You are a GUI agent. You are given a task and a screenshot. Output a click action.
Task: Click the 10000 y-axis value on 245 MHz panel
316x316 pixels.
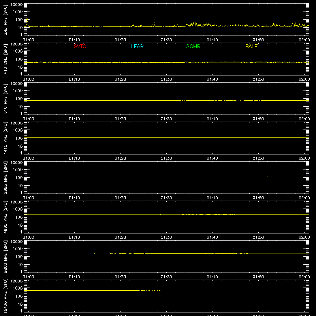pos(17,5)
